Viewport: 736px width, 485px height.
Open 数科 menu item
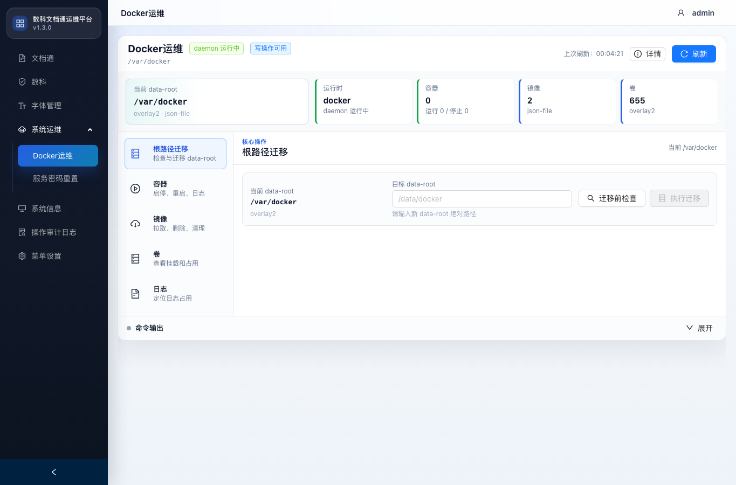54,82
